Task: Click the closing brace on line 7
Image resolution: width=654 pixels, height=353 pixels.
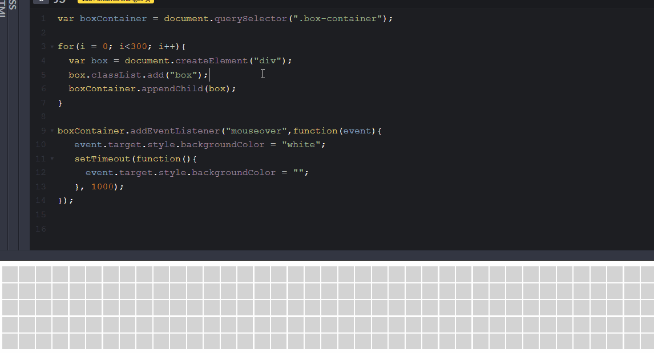Action: pyautogui.click(x=60, y=103)
